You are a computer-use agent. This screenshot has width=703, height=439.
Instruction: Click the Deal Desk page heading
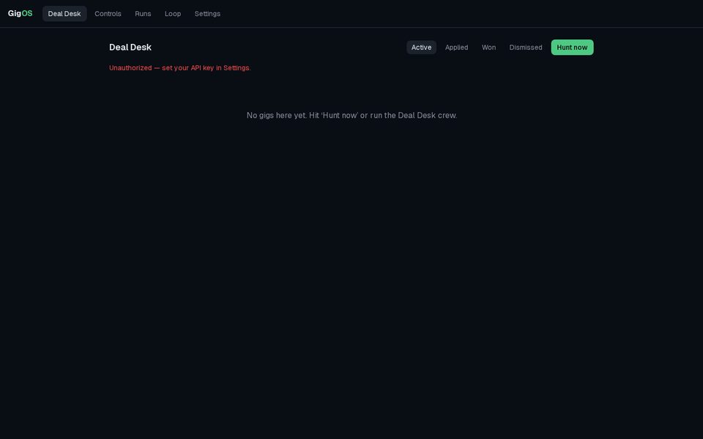(x=130, y=47)
